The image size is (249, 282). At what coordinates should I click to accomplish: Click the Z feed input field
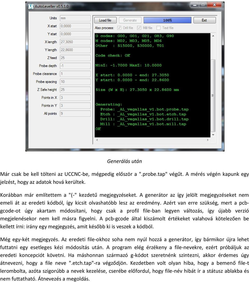coord(75,58)
